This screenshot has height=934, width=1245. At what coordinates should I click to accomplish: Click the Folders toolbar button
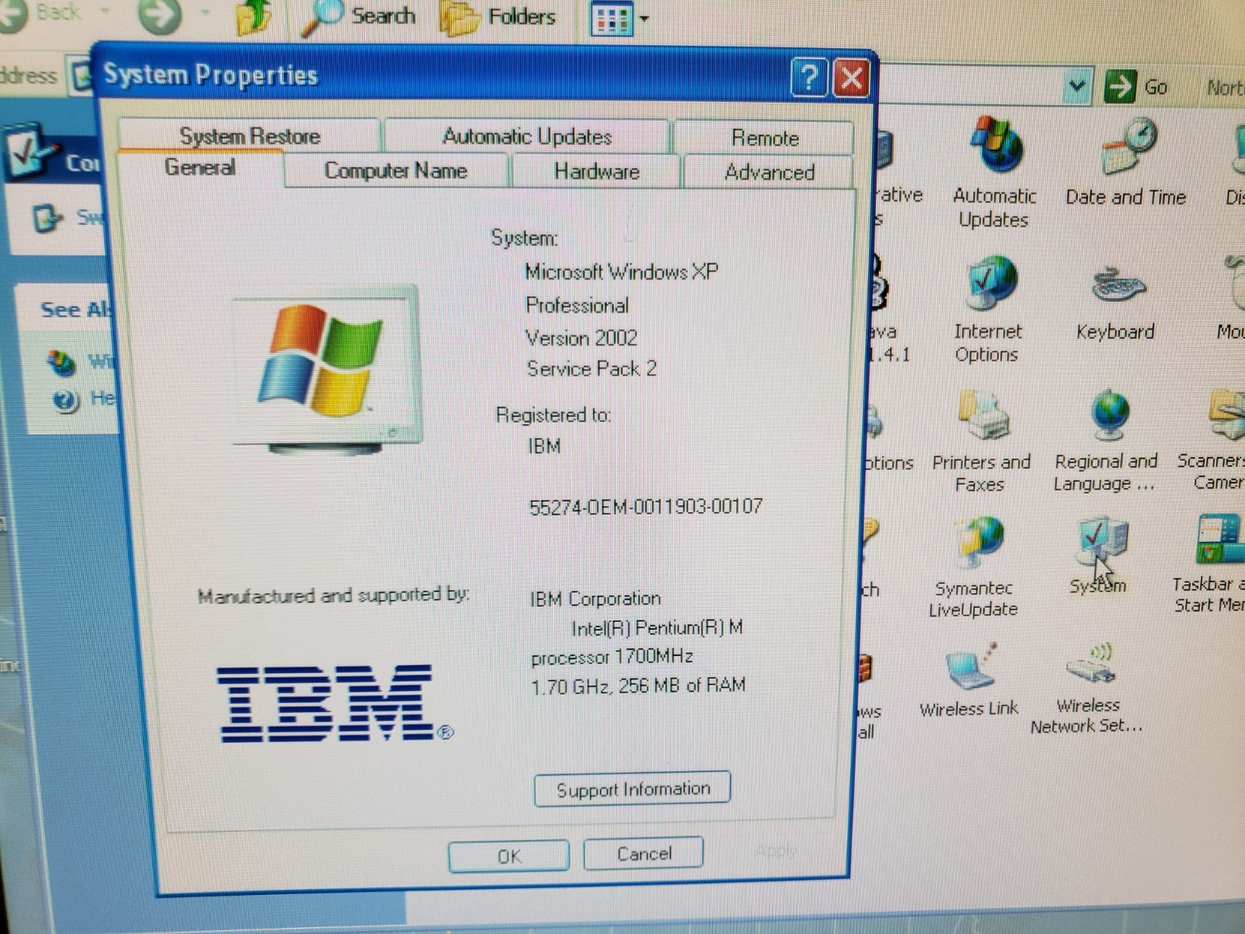(x=498, y=16)
